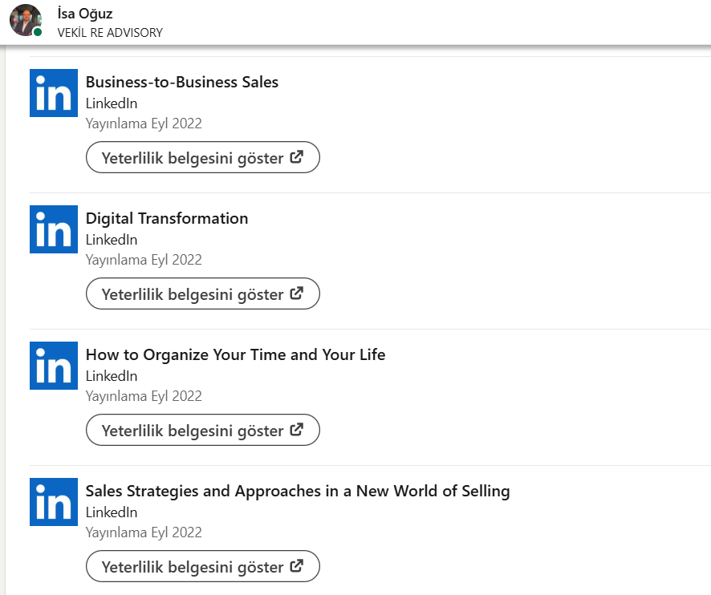Click the LinkedIn logo beside Digital Transformation
This screenshot has height=595, width=711.
[54, 229]
